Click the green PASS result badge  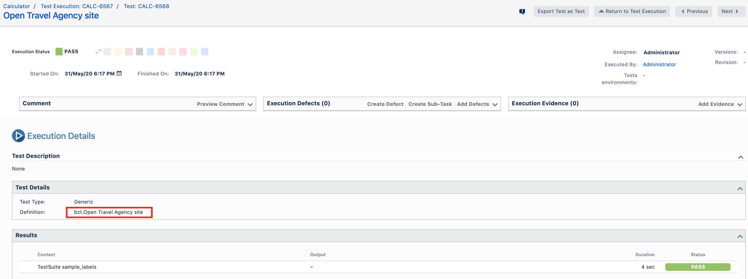pyautogui.click(x=698, y=267)
